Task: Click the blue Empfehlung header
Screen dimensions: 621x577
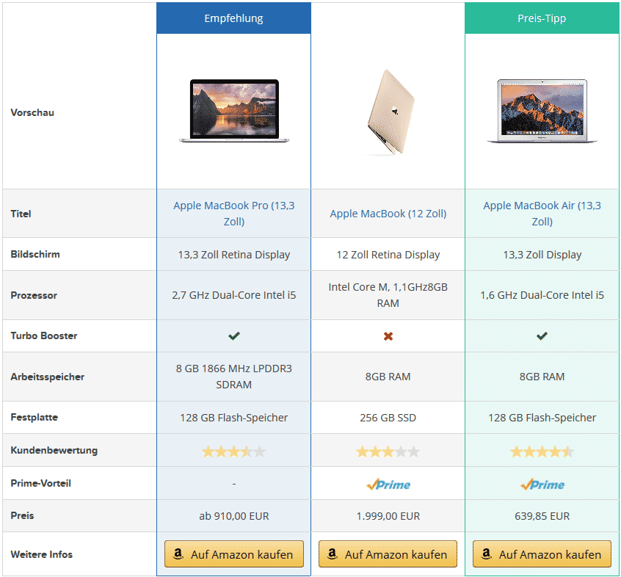Action: point(233,18)
